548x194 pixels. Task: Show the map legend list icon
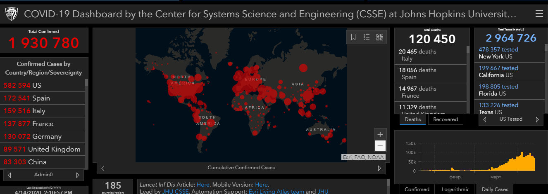click(x=367, y=37)
